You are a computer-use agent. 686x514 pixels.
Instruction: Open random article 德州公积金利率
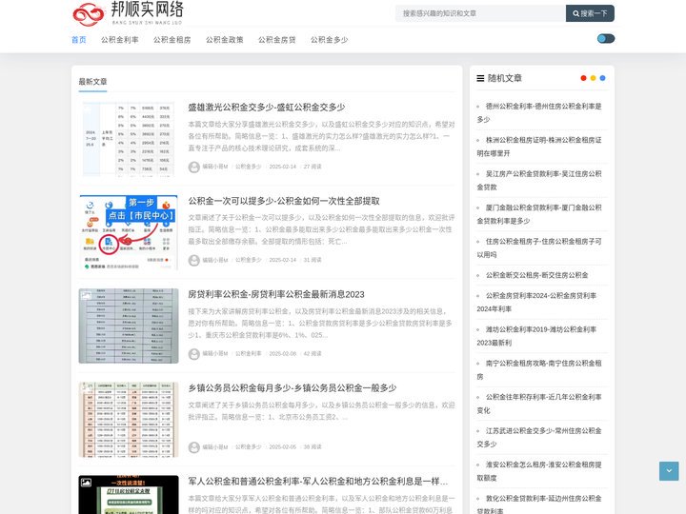(x=539, y=112)
